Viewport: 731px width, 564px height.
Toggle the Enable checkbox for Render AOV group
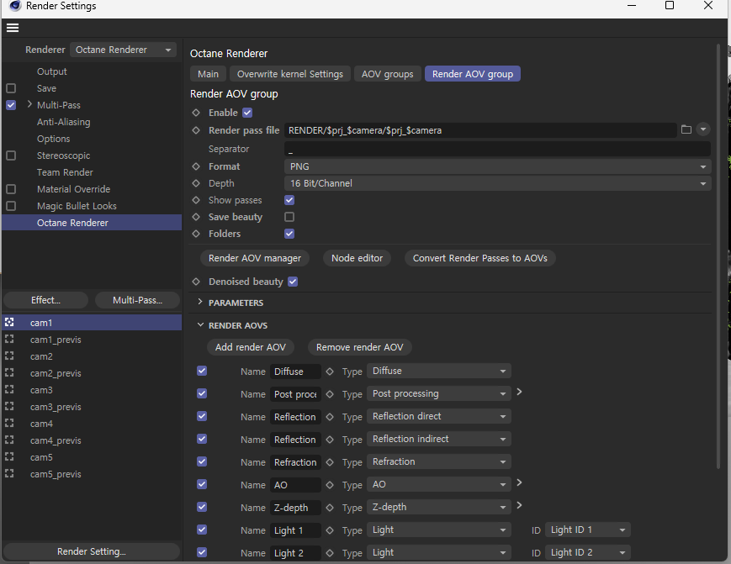tap(247, 113)
